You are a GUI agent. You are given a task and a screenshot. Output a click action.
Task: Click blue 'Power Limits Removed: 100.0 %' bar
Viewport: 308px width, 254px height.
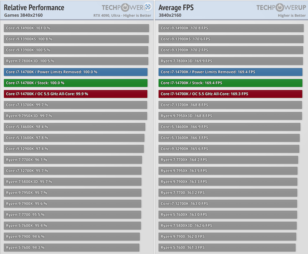coord(76,72)
